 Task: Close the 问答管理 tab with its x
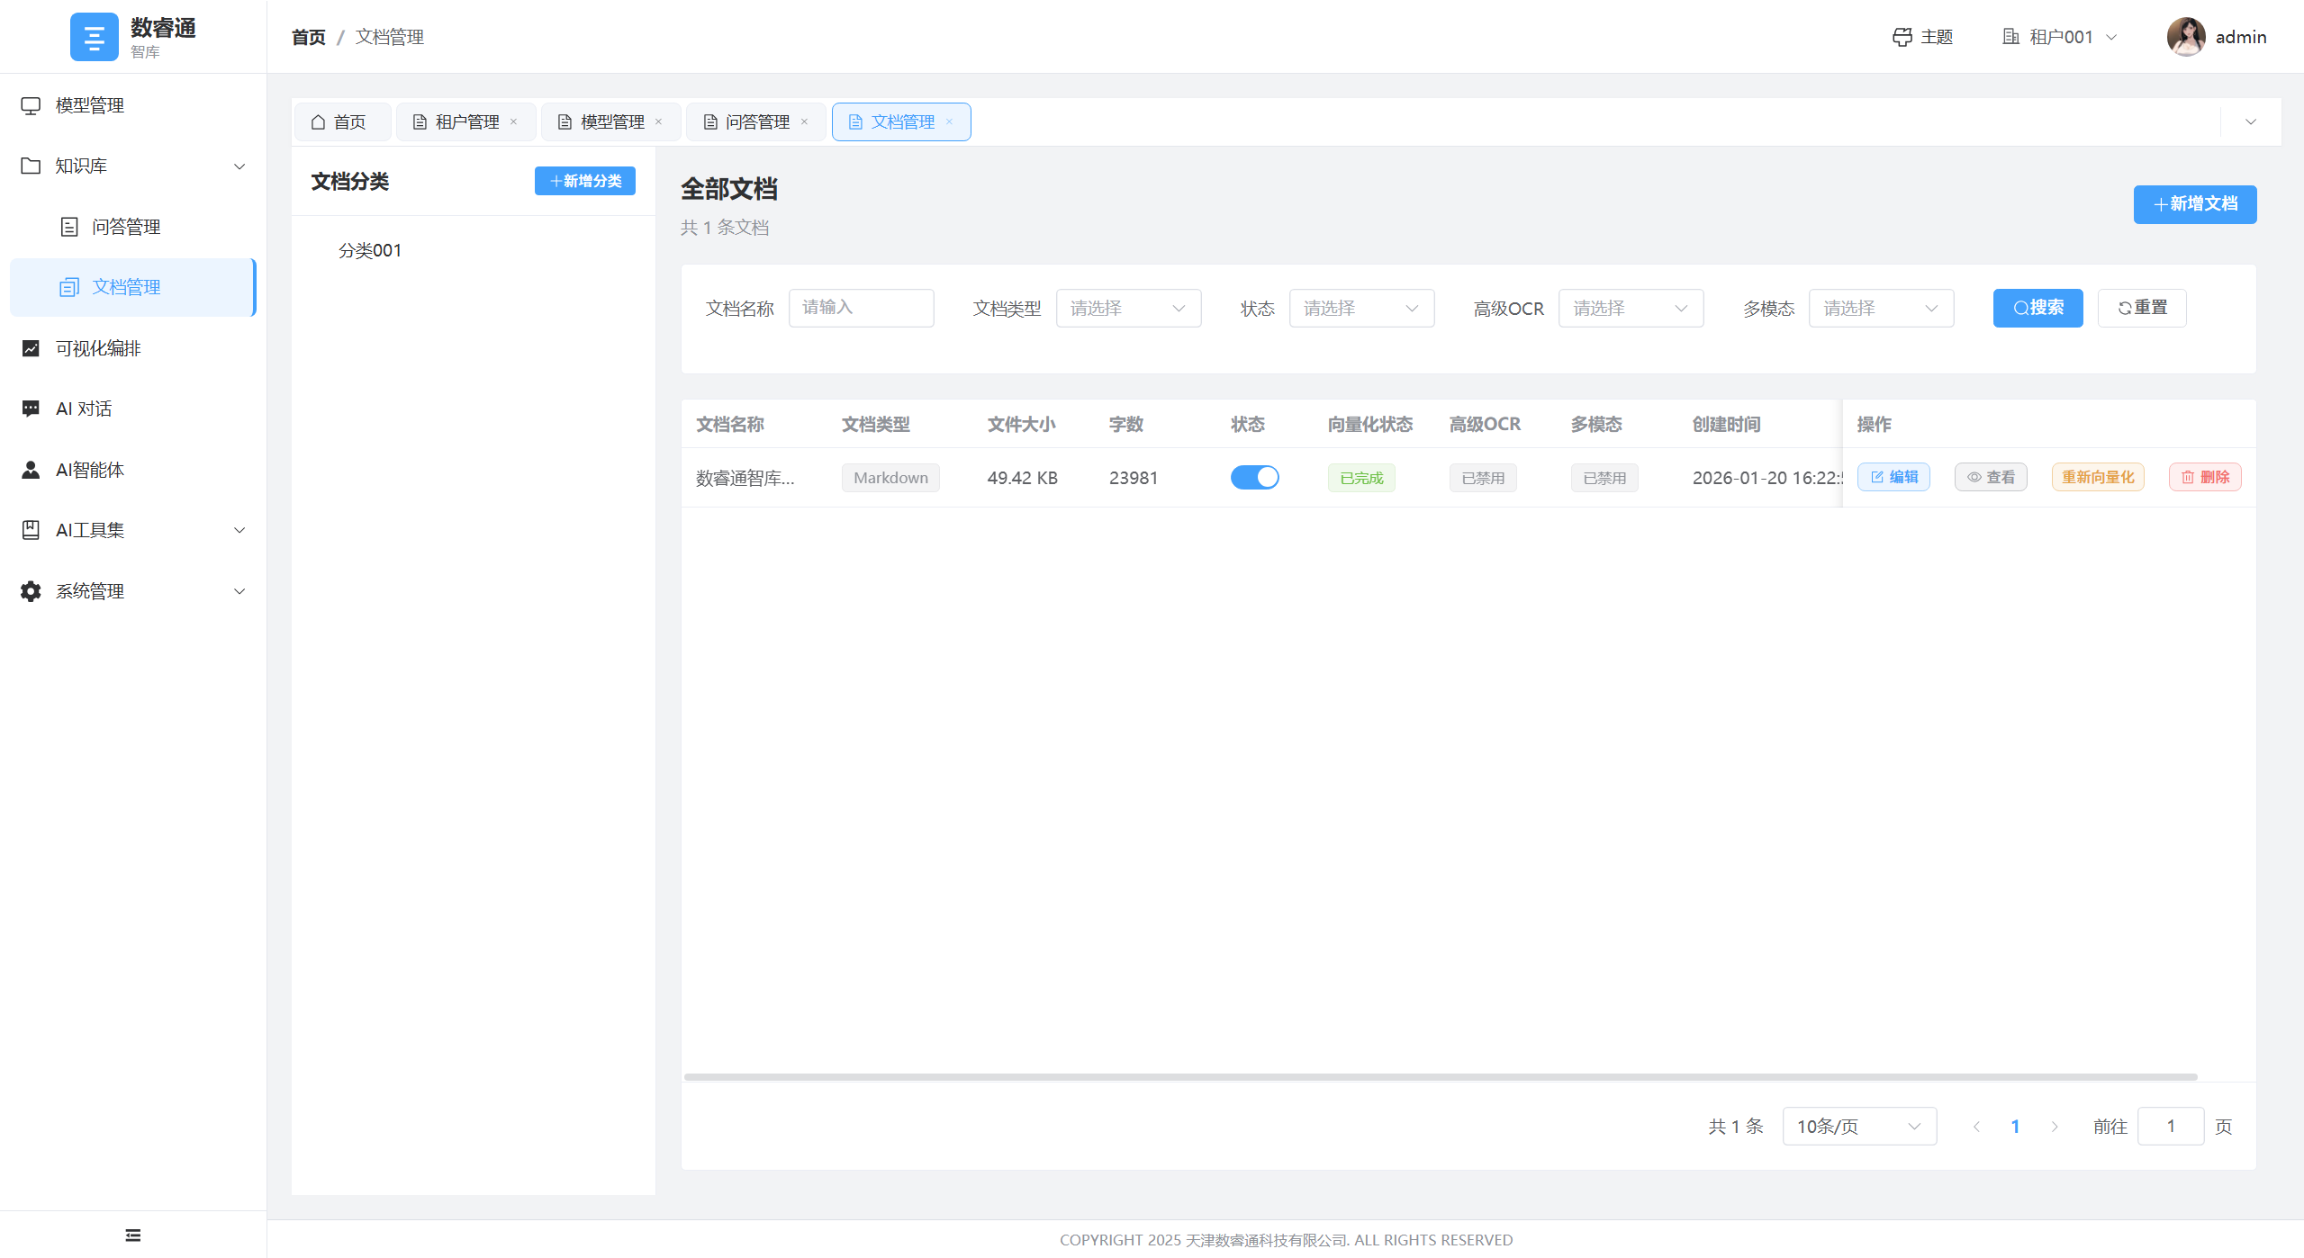pos(804,121)
